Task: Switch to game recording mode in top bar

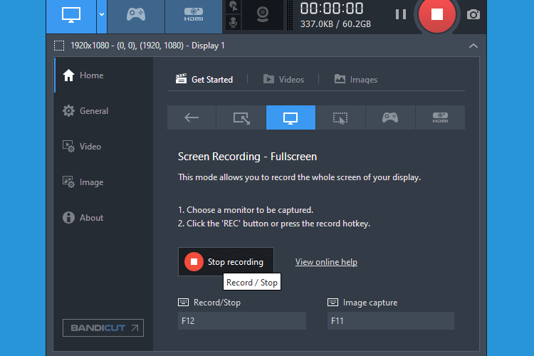Action: [x=136, y=16]
